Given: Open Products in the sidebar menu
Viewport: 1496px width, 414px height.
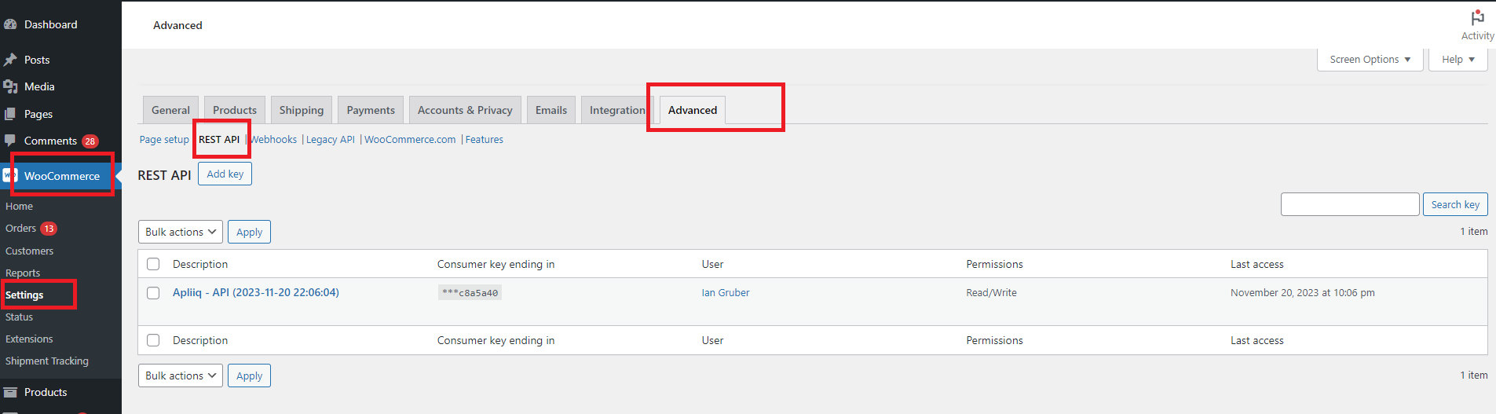Looking at the screenshot, I should (x=46, y=392).
